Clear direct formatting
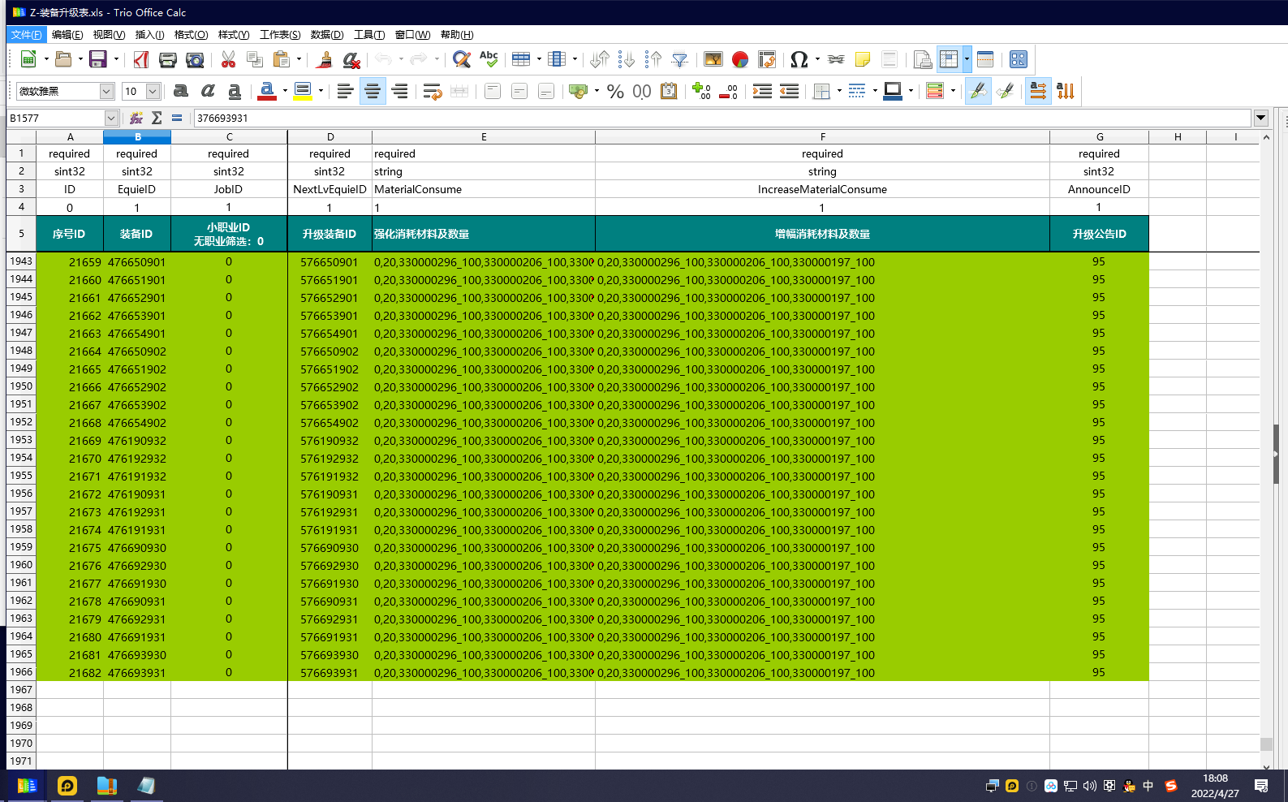Viewport: 1288px width, 802px height. coord(351,59)
